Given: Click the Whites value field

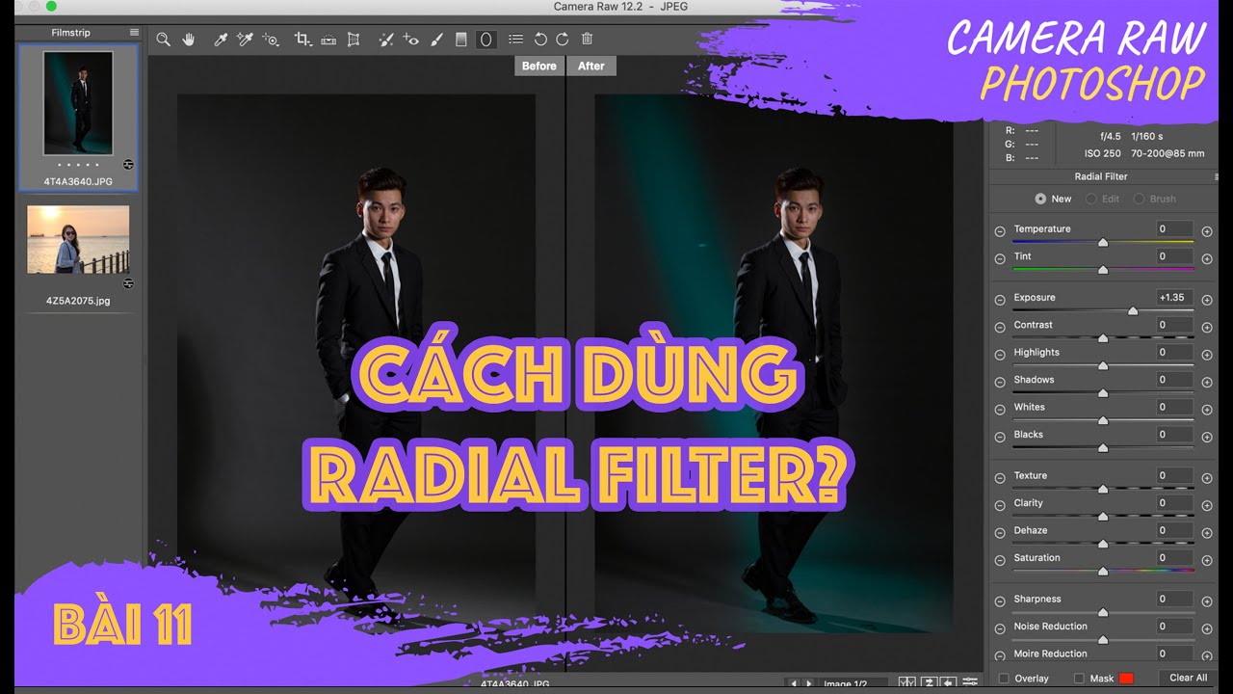Looking at the screenshot, I should tap(1175, 407).
